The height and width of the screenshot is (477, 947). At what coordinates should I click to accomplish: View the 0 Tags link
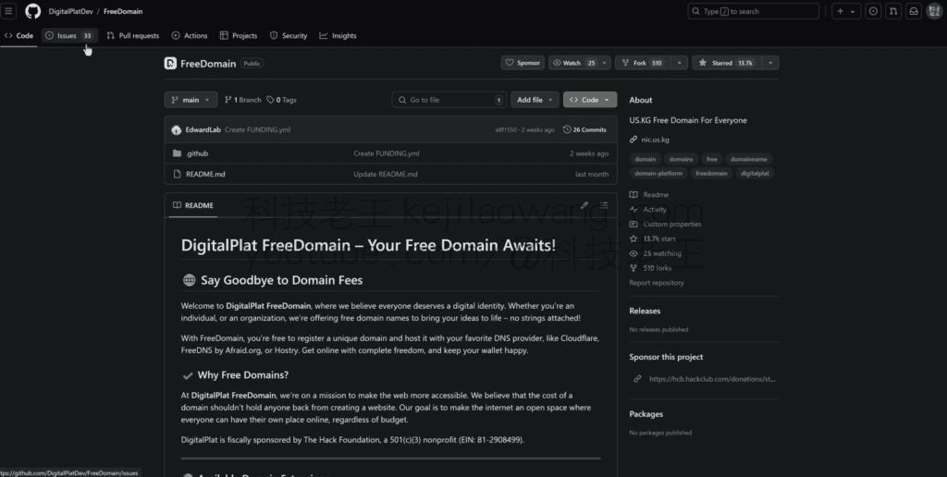pos(281,100)
